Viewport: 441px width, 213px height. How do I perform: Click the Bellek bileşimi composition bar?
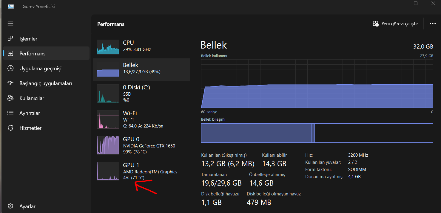(x=317, y=133)
